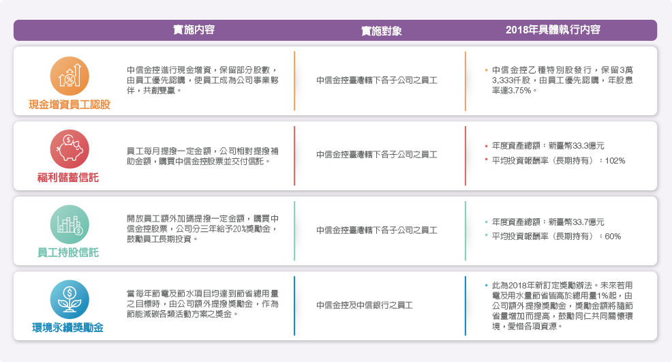This screenshot has width=672, height=362.
Task: Select the 環境永續獎勵金 title
Action: [x=68, y=327]
